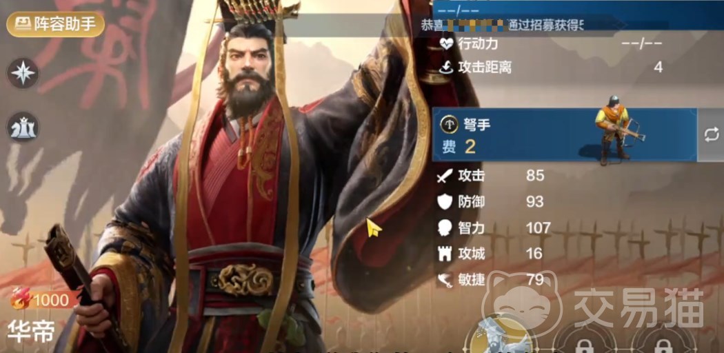Click the 弩手 crossbow troop-type icon
Screen dimensions: 724x353
(449, 123)
